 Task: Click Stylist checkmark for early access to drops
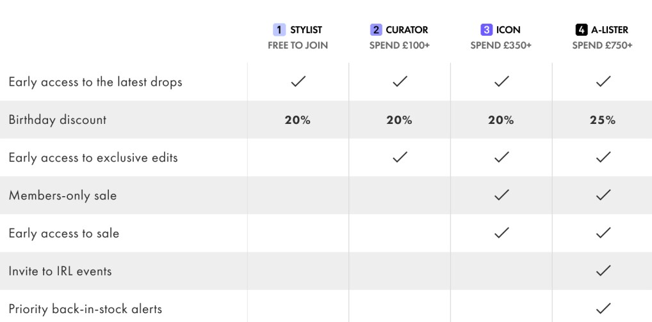point(298,82)
